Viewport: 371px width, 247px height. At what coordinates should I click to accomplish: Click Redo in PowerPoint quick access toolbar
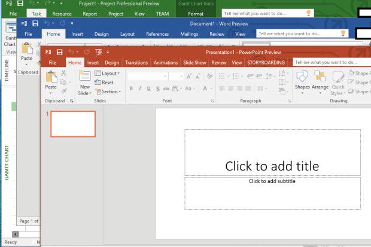click(87, 52)
